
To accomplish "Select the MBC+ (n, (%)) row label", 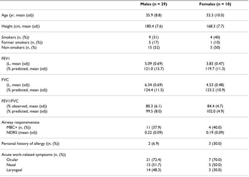I will pyautogui.click(x=19, y=127).
